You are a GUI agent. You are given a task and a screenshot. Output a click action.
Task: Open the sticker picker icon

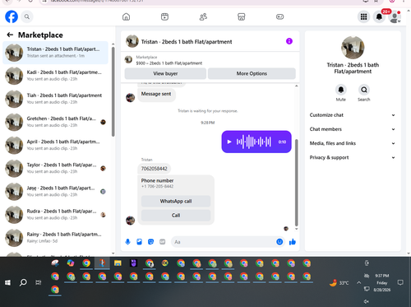[x=150, y=242]
